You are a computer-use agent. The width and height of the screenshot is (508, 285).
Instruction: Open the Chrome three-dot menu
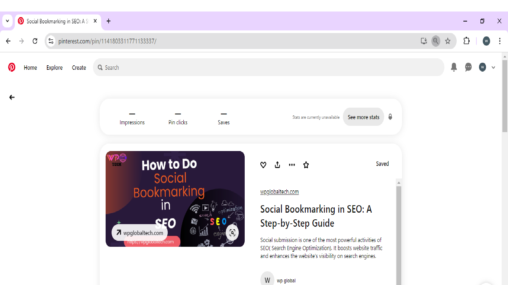500,41
